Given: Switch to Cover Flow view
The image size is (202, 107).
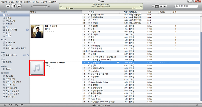Looking at the screenshot, I should [x=165, y=6].
